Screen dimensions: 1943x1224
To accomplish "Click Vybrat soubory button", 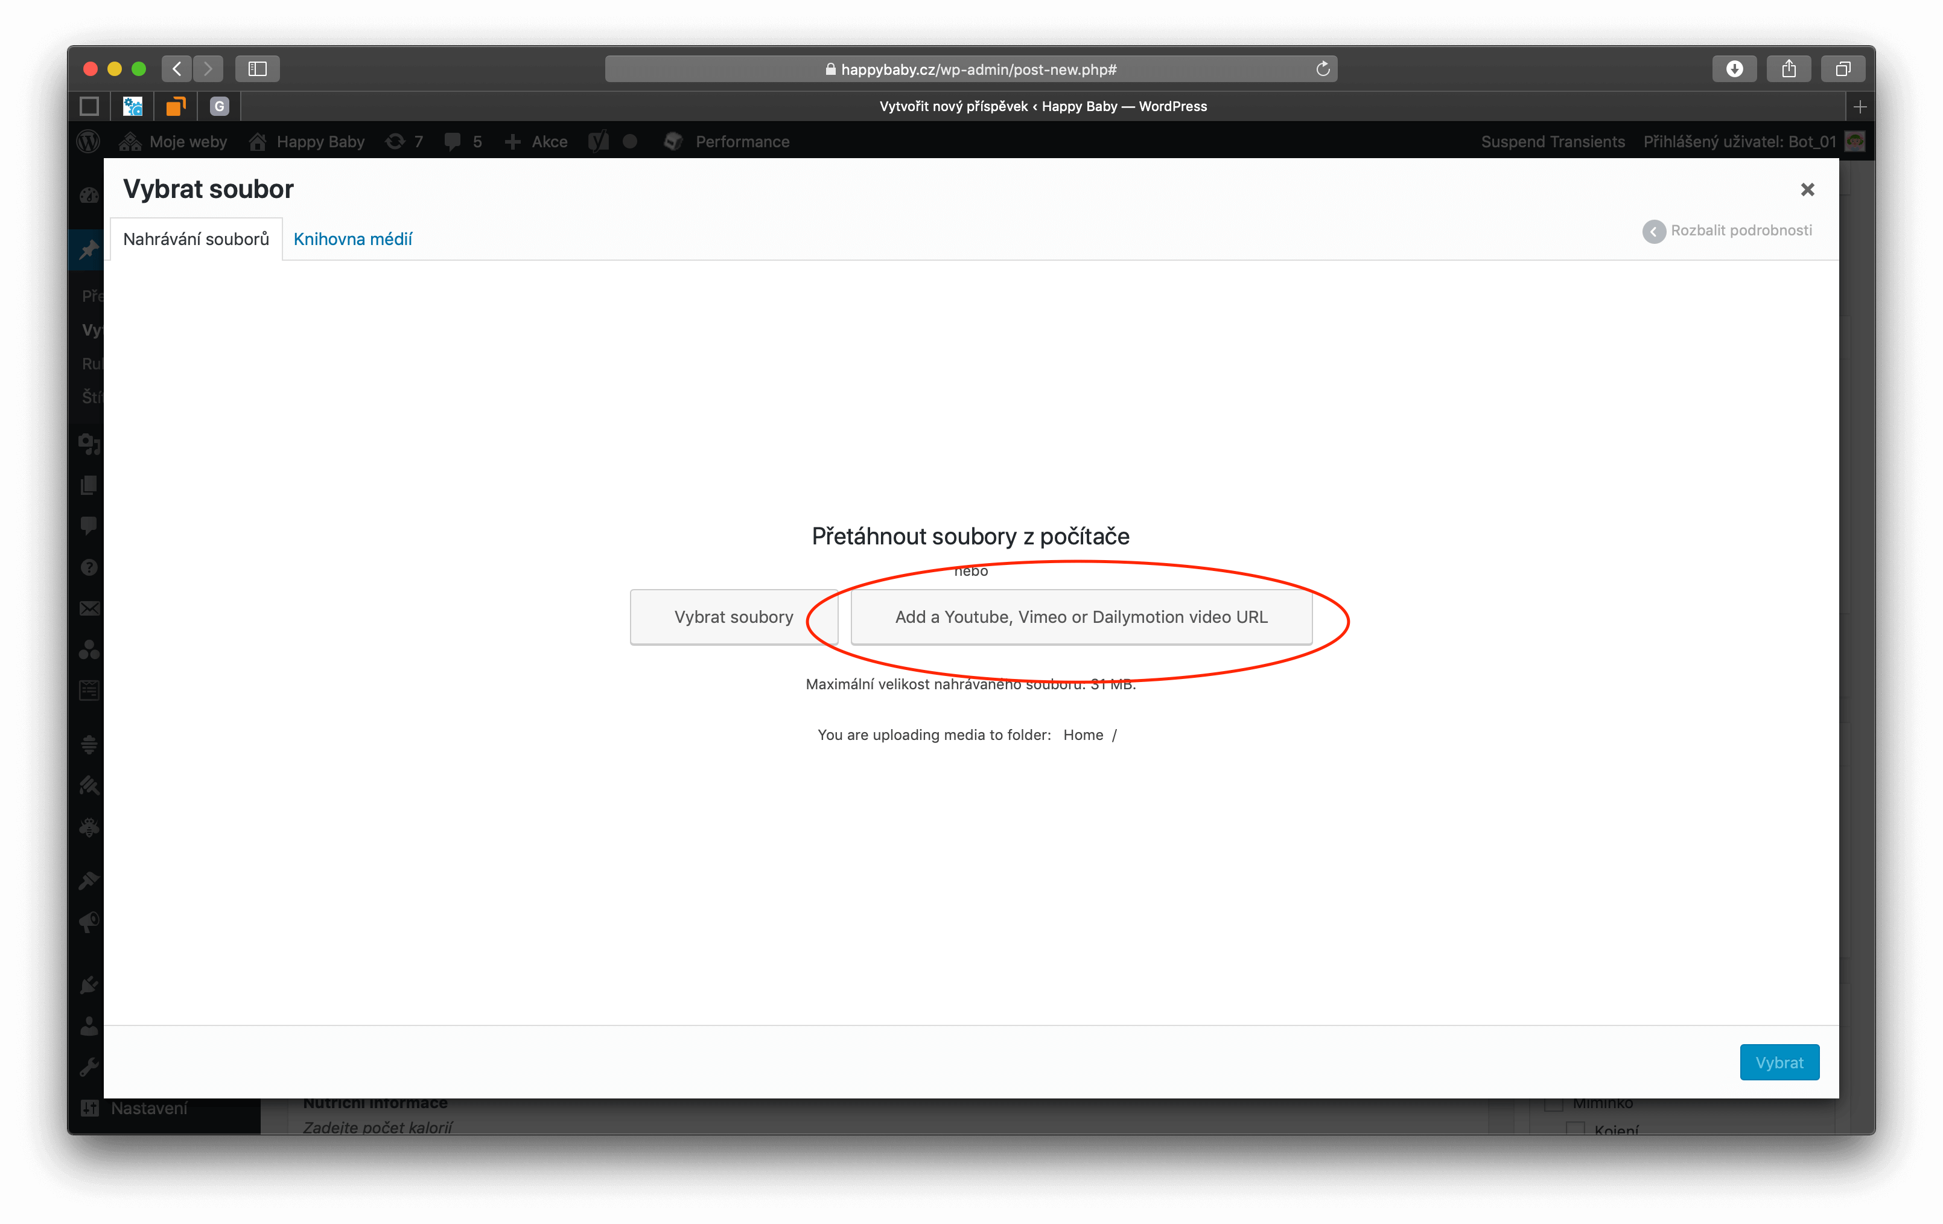I will [734, 616].
